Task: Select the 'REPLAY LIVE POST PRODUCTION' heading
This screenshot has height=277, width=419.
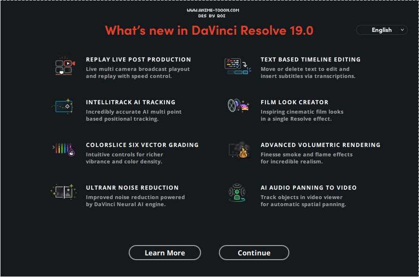Action: 139,60
